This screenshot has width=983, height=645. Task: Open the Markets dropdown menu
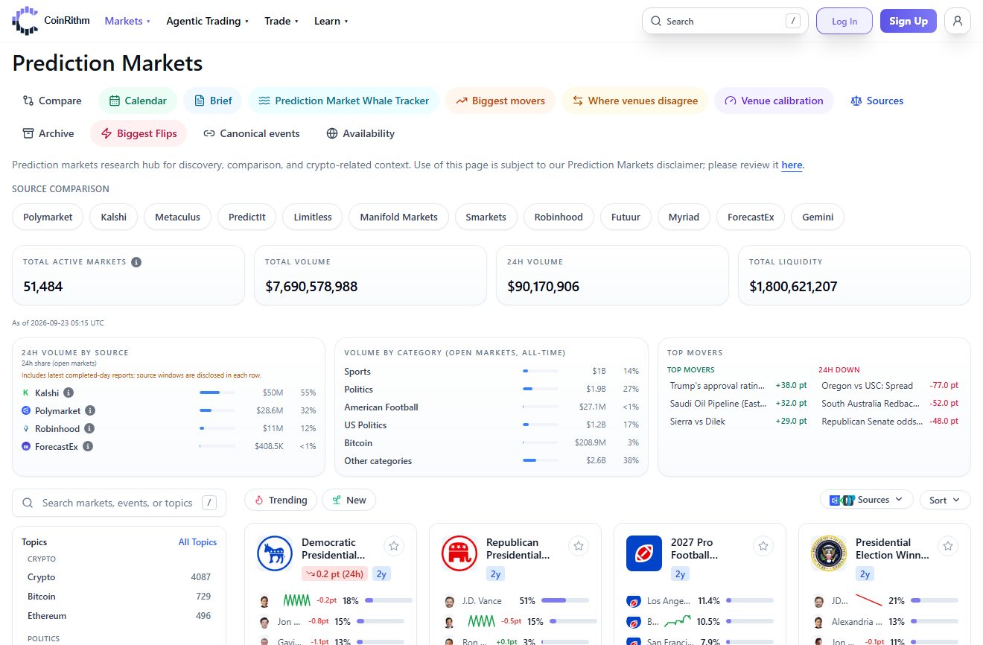coord(127,21)
